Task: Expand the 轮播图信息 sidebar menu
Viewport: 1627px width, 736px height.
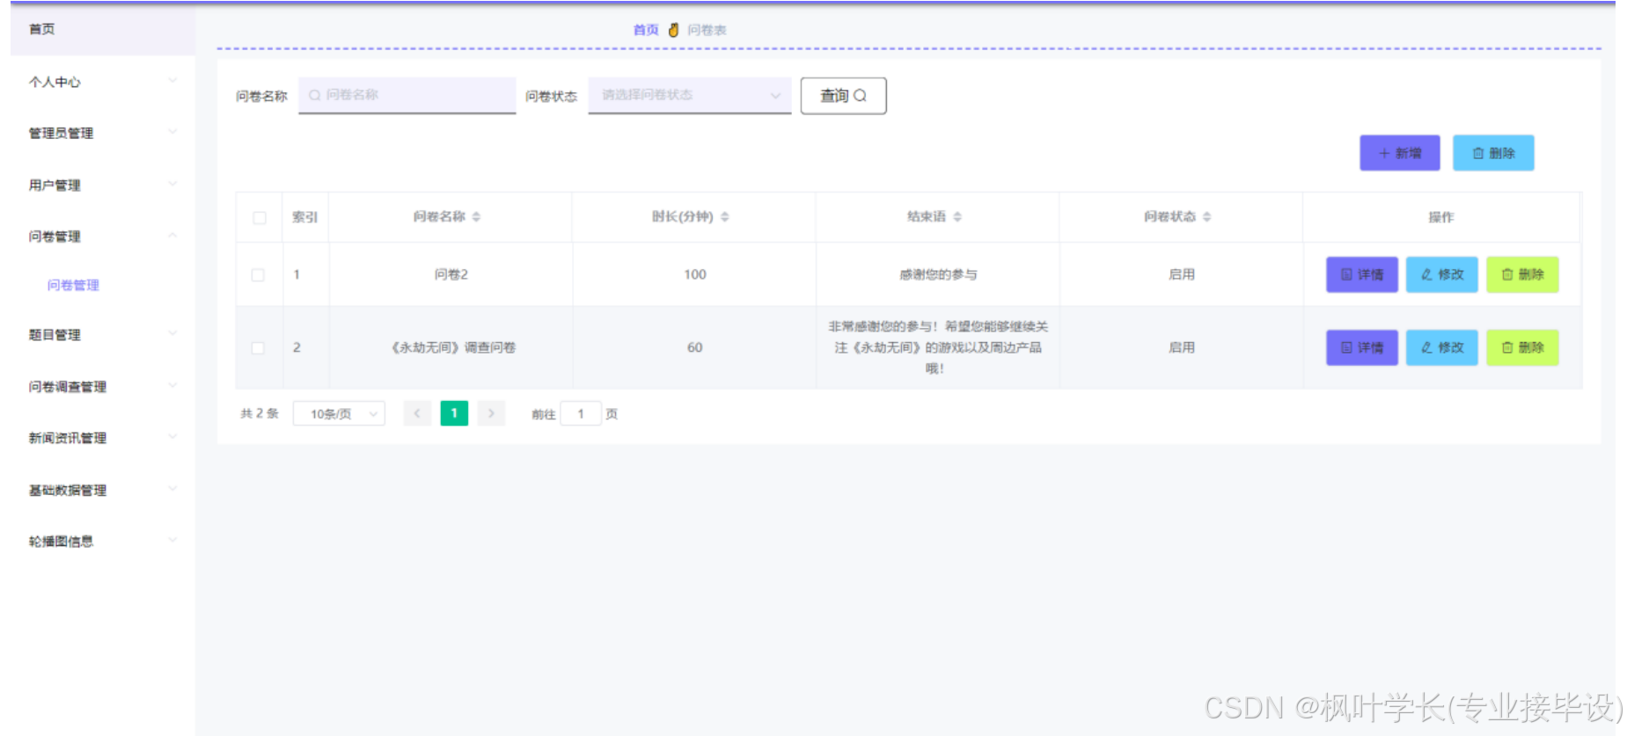Action: (x=102, y=541)
